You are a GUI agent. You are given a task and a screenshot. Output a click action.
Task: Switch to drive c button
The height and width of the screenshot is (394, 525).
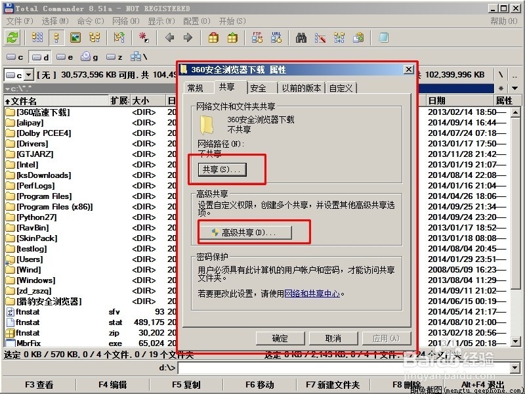(15, 57)
